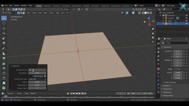Activate the Spin tool
This screenshot has height=106, width=189.
pos(4,88)
